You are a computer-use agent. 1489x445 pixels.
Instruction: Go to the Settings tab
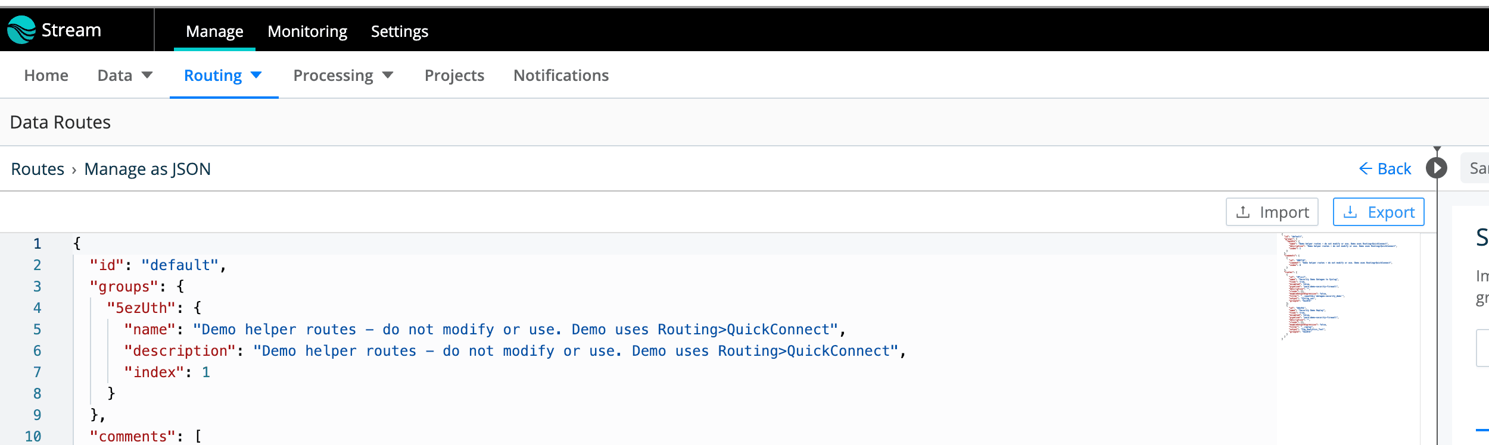pyautogui.click(x=399, y=31)
